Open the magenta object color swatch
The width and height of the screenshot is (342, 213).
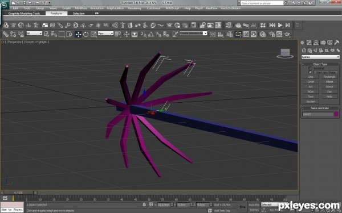[336, 114]
